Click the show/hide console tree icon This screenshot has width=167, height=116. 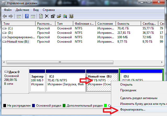(19, 16)
